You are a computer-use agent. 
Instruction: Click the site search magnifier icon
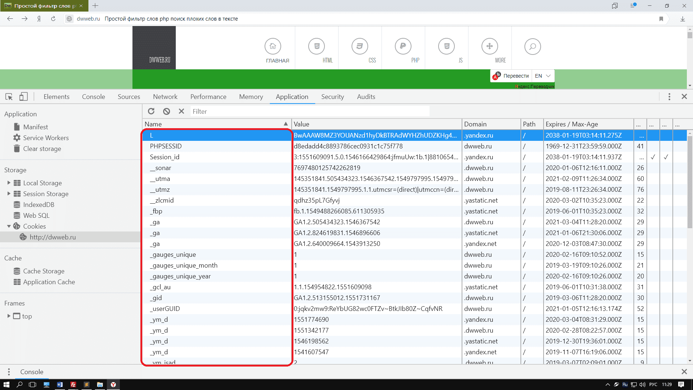[x=533, y=46]
